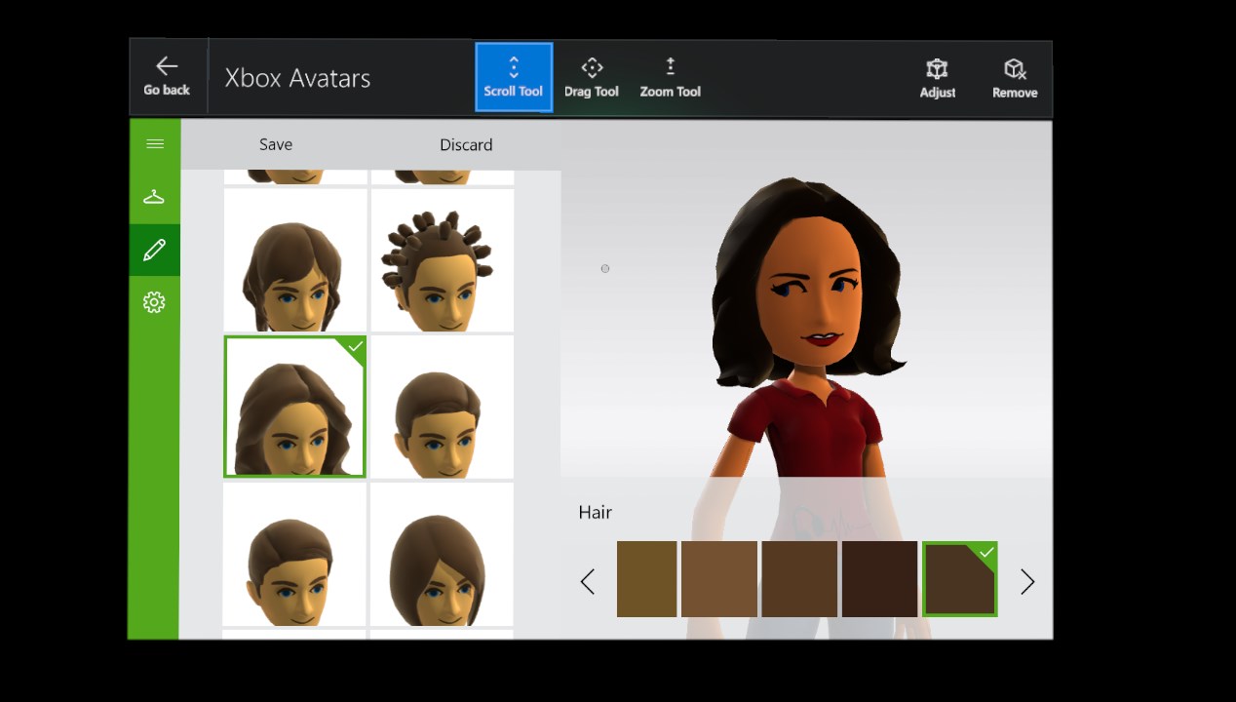Select the checked wavy shoulder-length hairstyle
This screenshot has height=702, width=1236.
(295, 407)
